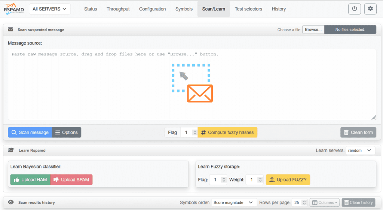383x210 pixels.
Task: Click the RSPAMD logo icon
Action: (x=14, y=9)
